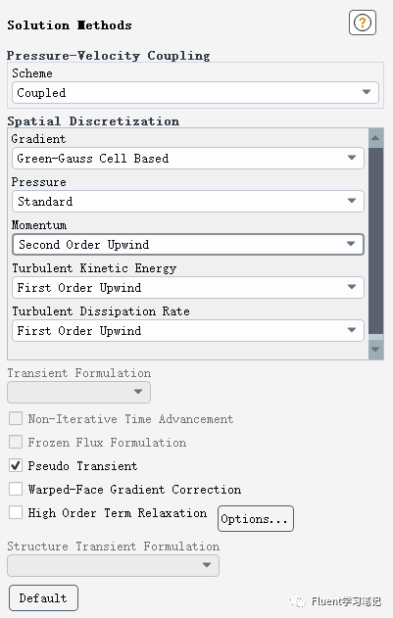This screenshot has height=618, width=393.
Task: Click the Options... button
Action: [256, 519]
